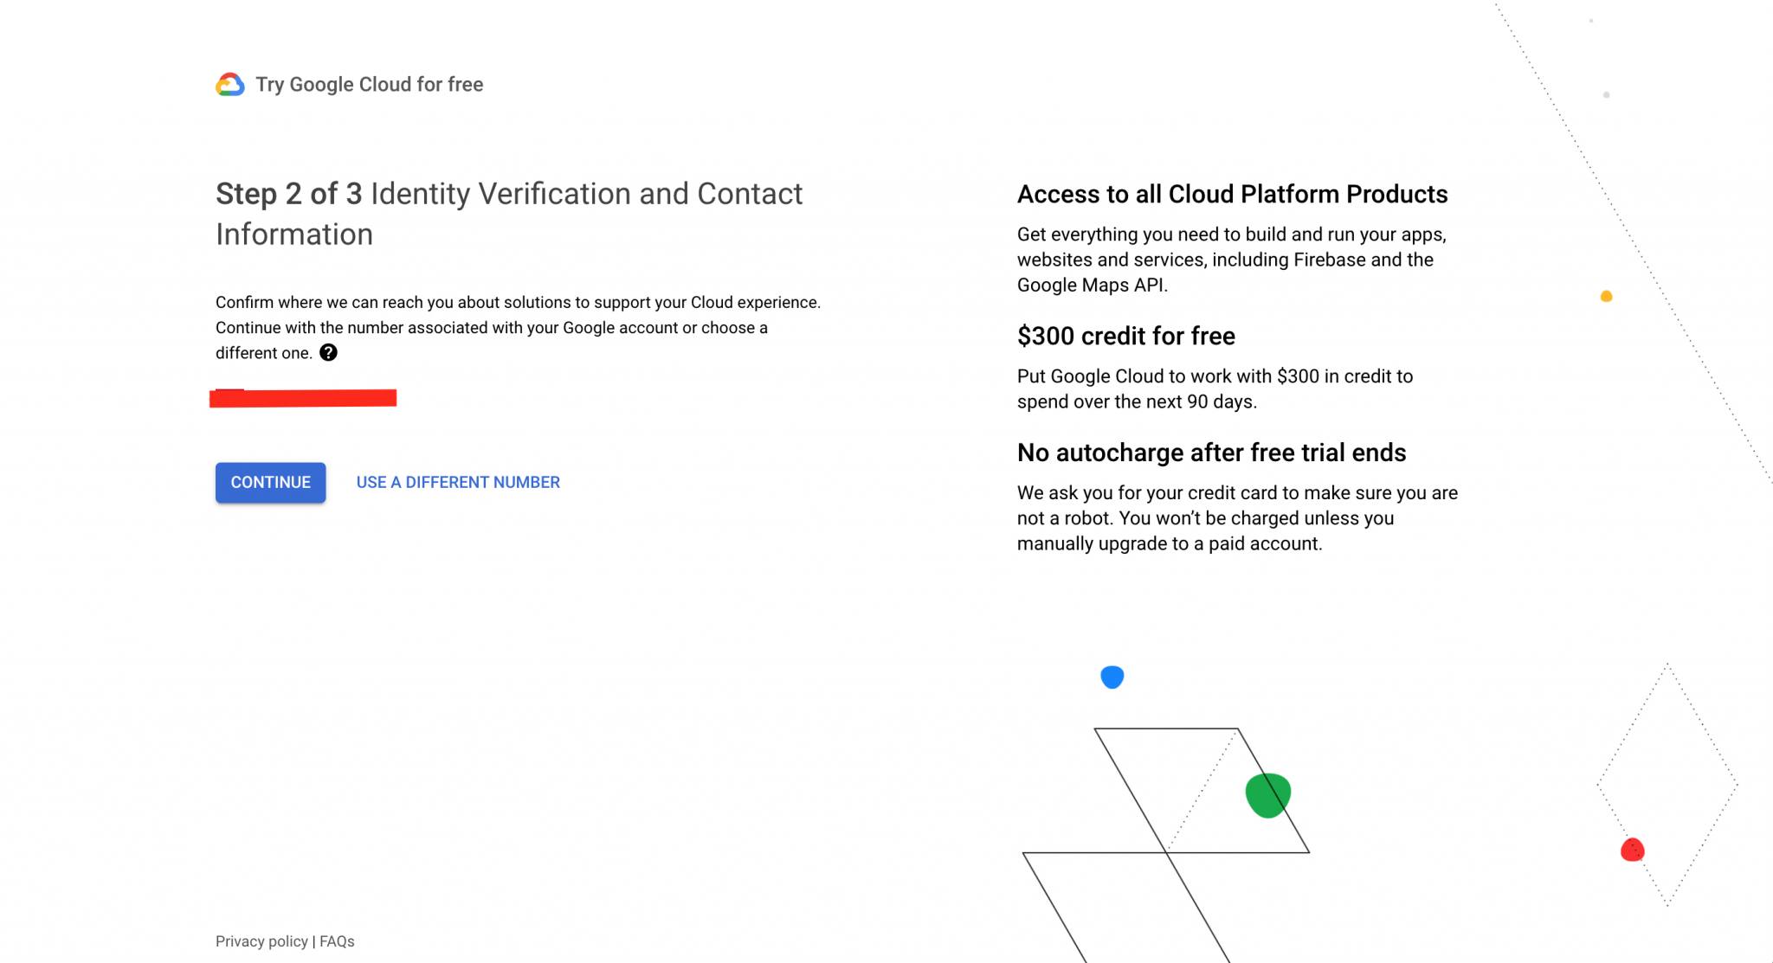Click USE A DIFFERENT NUMBER
Image resolution: width=1773 pixels, height=963 pixels.
[457, 482]
